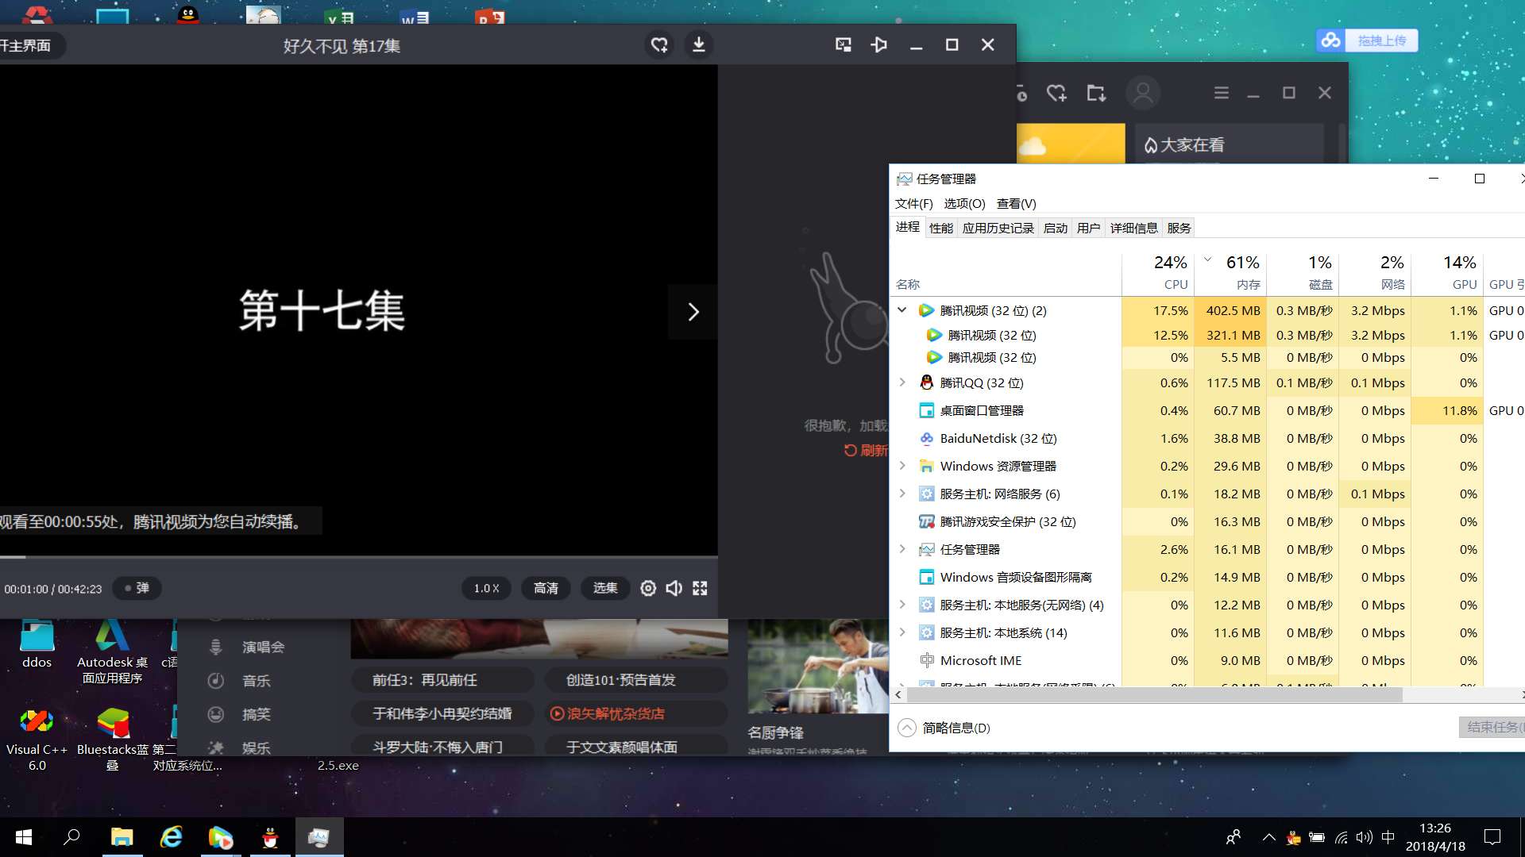
Task: Pin the player window on top
Action: click(x=879, y=45)
